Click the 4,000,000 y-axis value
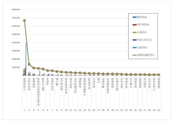This screenshot has width=173, height=122. coord(15,43)
